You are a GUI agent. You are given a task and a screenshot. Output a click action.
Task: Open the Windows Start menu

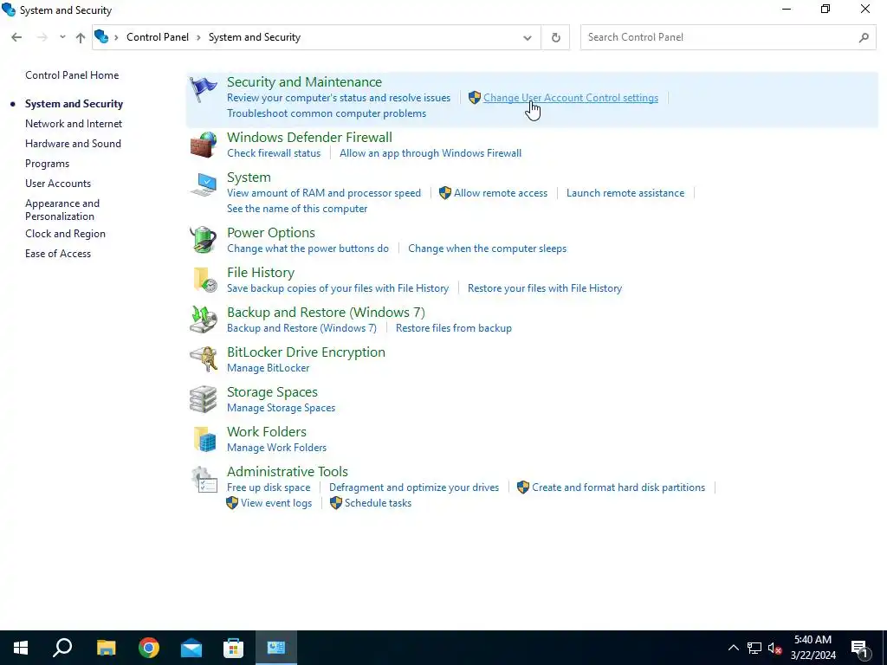tap(21, 648)
